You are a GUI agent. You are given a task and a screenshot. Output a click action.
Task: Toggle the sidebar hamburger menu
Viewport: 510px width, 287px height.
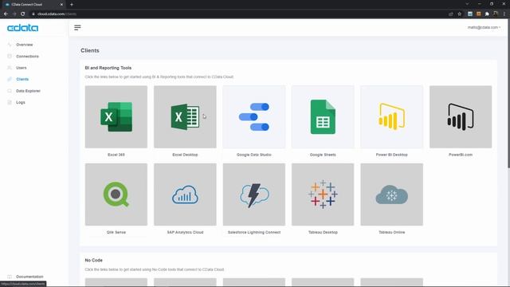pyautogui.click(x=77, y=28)
